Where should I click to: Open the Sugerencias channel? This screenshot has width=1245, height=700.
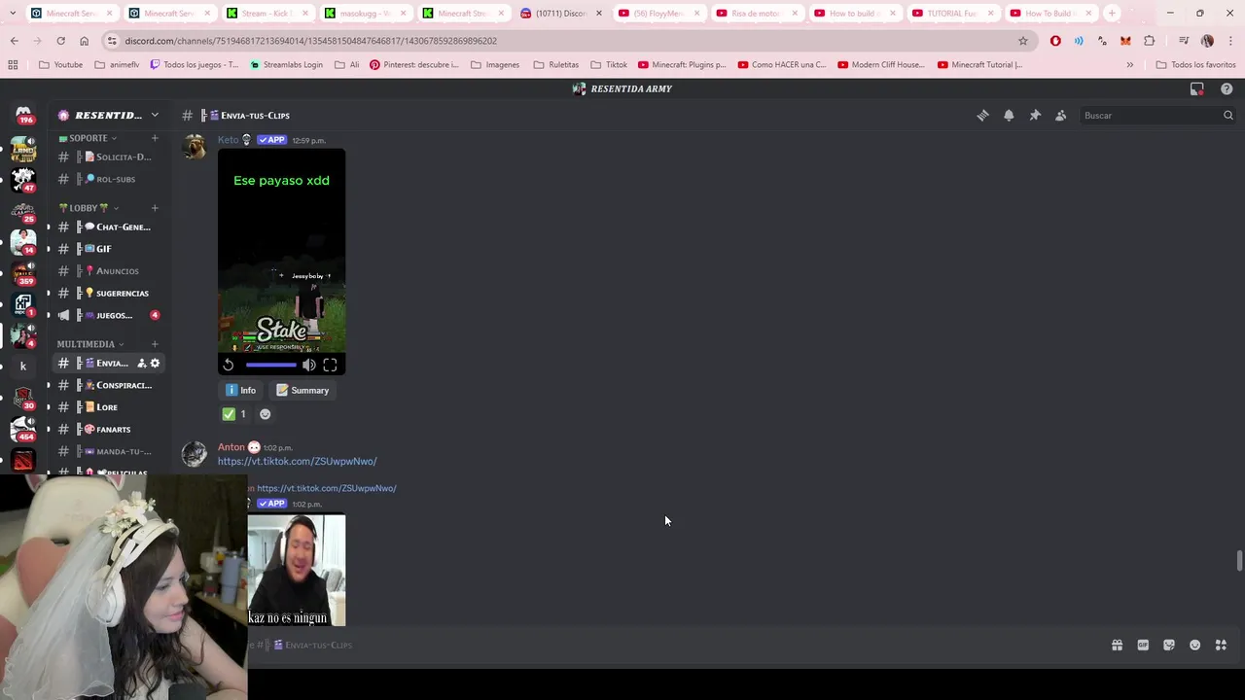pyautogui.click(x=107, y=293)
